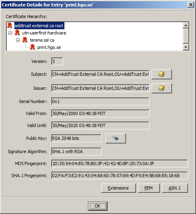Click the SHA.1 Fingerprint field

(x=120, y=176)
